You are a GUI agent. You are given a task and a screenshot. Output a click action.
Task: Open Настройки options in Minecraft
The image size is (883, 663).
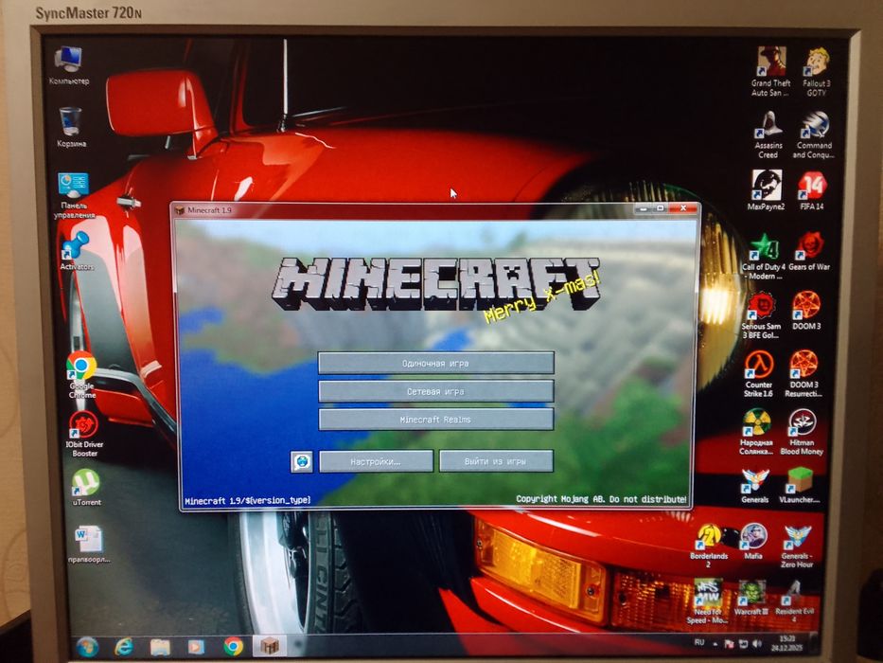click(376, 461)
